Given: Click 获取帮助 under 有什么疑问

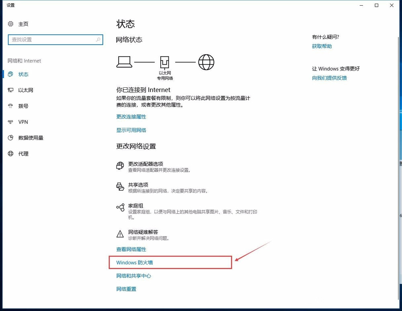Looking at the screenshot, I should click(x=322, y=46).
